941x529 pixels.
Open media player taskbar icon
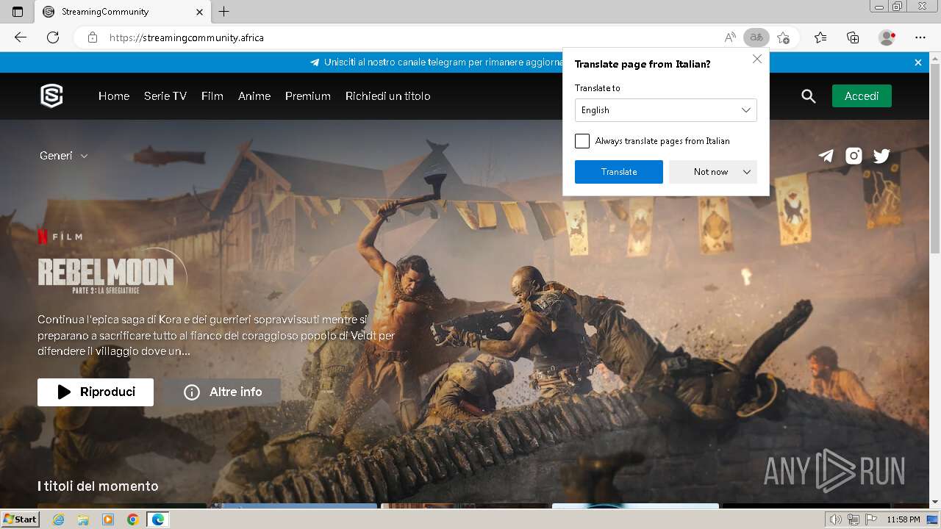click(108, 519)
